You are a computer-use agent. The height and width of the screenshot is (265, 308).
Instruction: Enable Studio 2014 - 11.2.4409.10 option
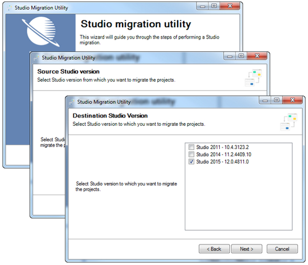[x=191, y=155]
